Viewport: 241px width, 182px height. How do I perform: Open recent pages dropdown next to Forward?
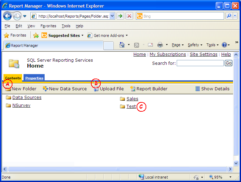tap(25, 16)
